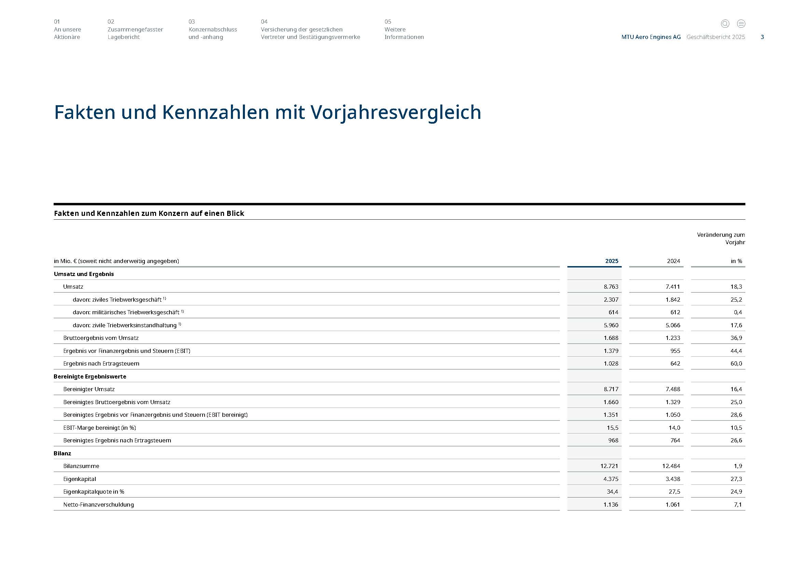The image size is (799, 565).
Task: Click Geschäftsbericht 2025 in the header
Action: 716,37
